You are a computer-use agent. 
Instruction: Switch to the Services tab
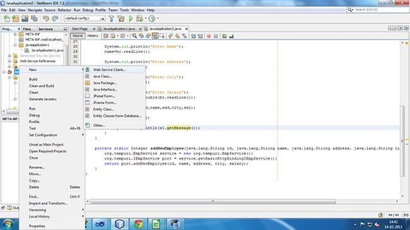45,29
